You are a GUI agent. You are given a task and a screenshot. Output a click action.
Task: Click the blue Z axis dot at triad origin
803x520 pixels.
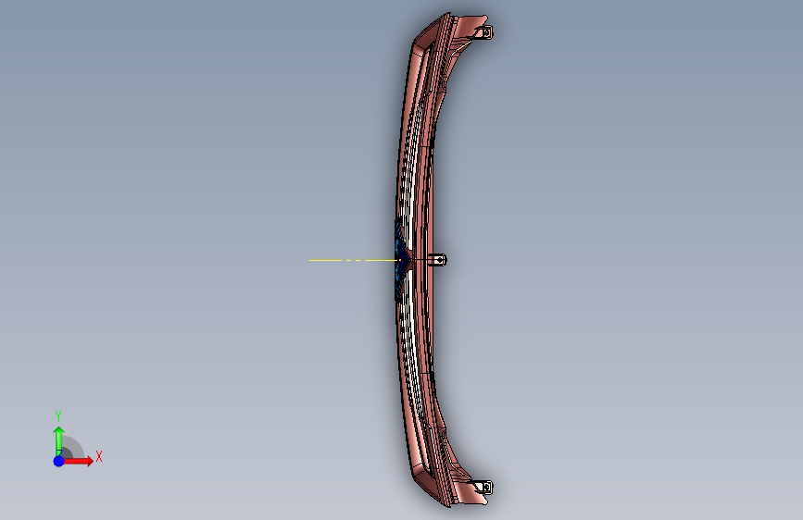point(59,461)
